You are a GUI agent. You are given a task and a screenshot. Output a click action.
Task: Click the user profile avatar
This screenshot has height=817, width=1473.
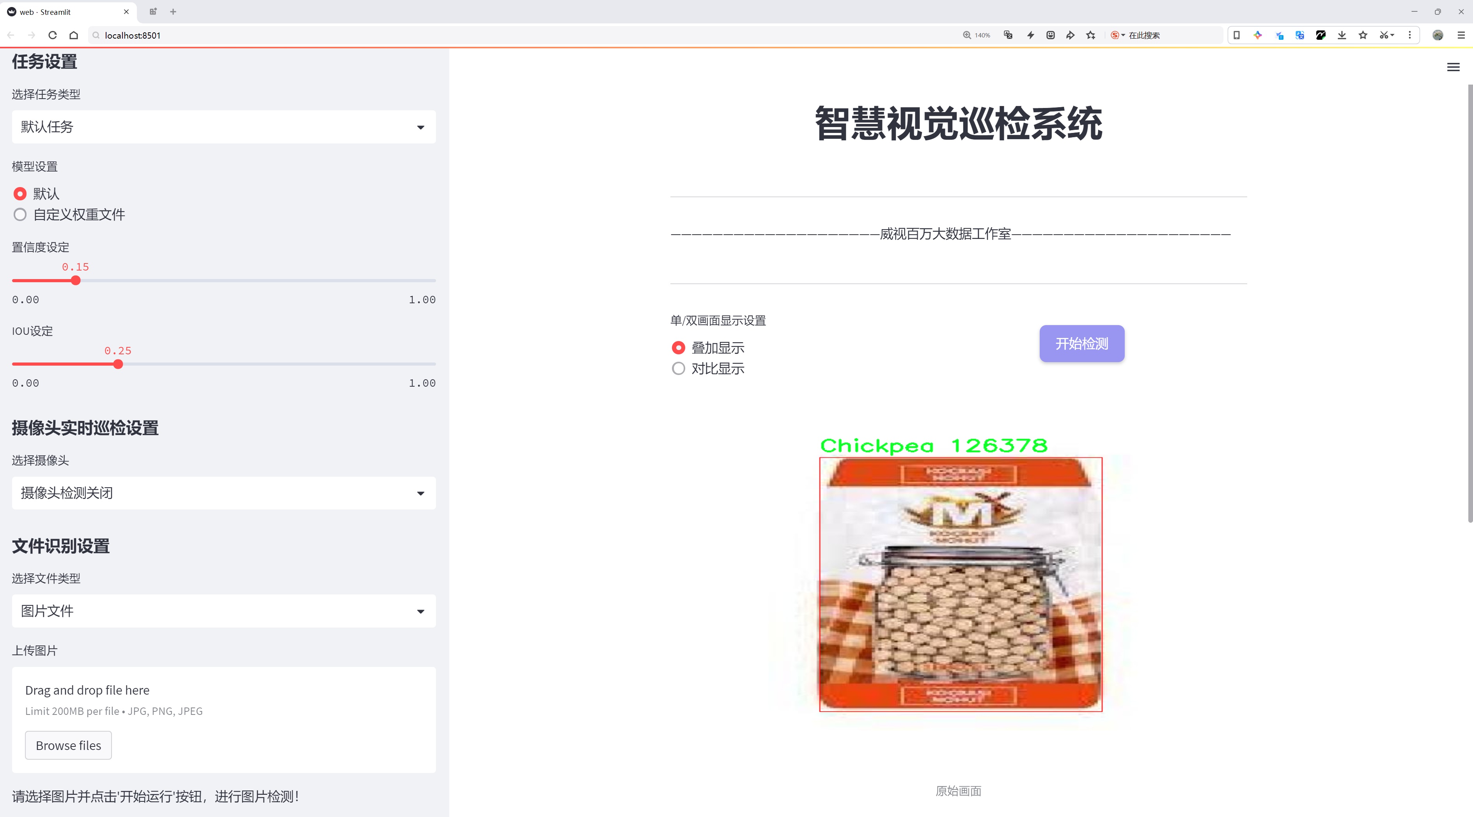(x=1438, y=35)
